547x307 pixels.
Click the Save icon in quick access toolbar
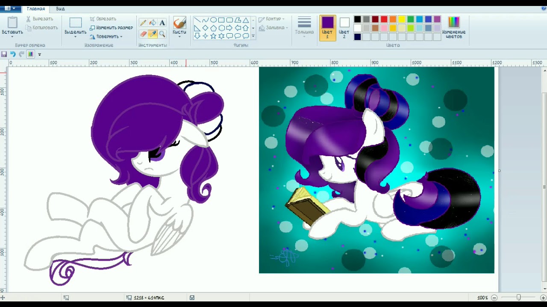(x=4, y=54)
